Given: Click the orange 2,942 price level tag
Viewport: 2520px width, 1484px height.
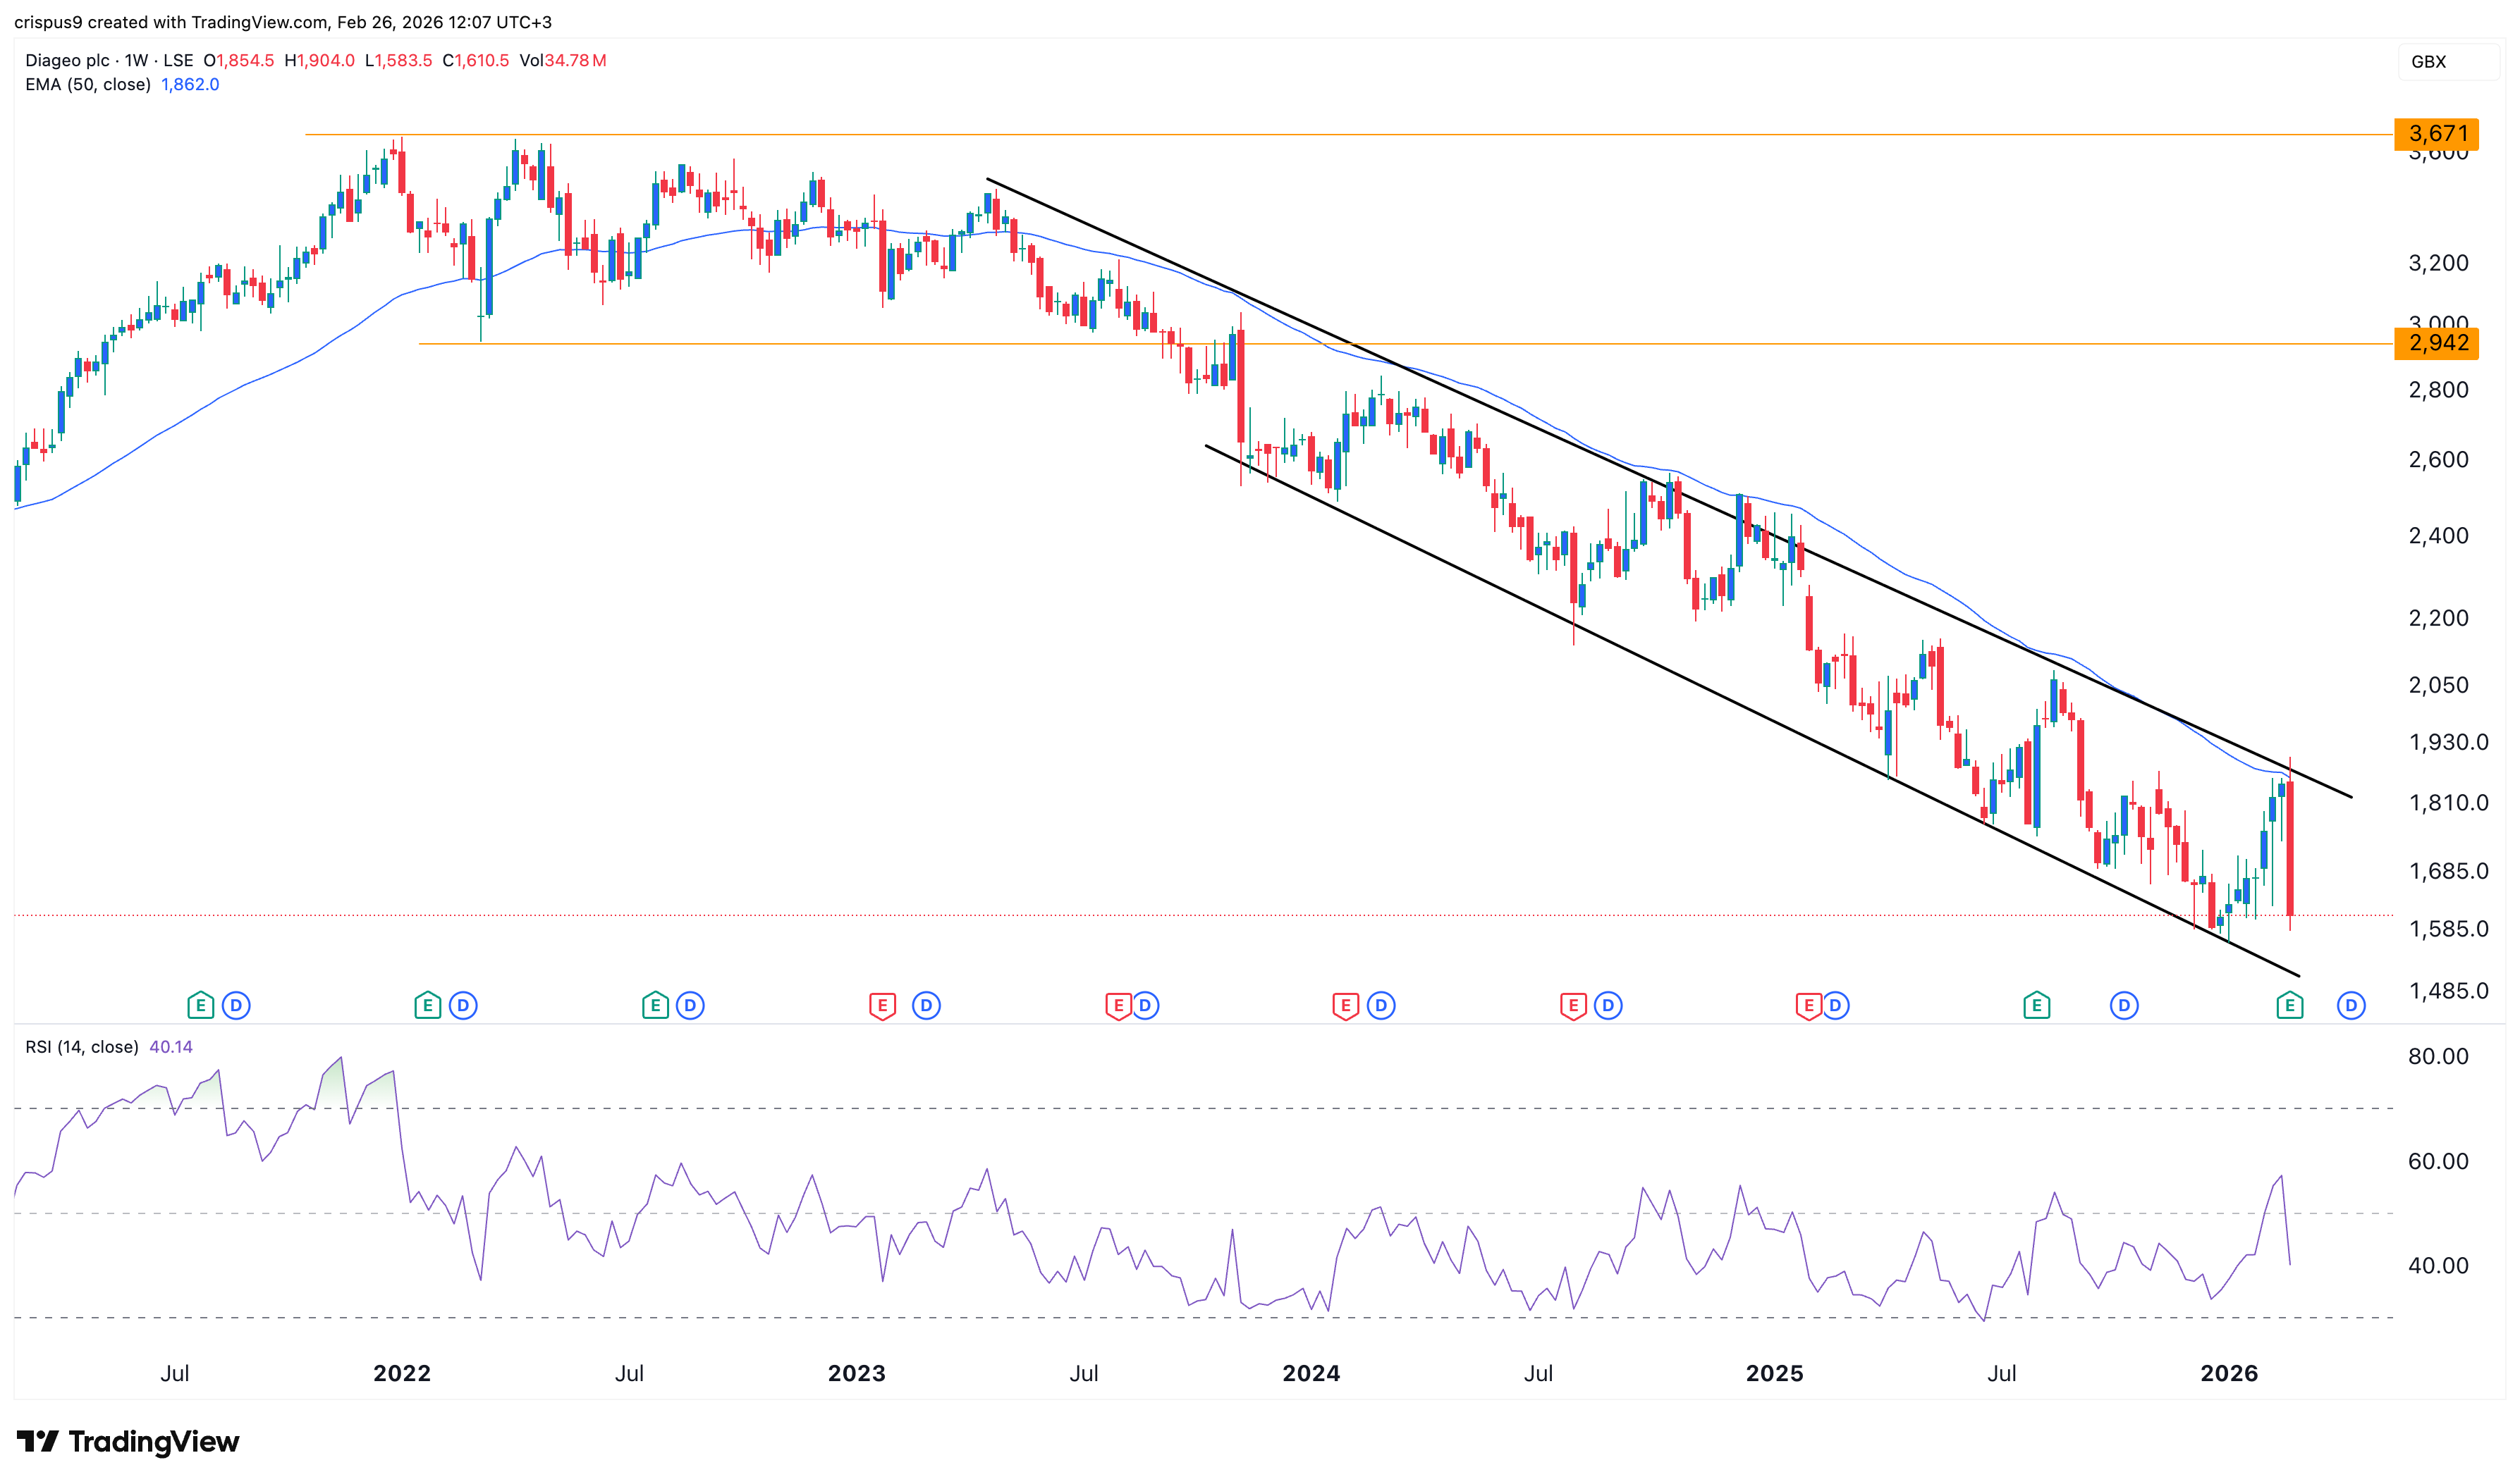Looking at the screenshot, I should (x=2437, y=343).
